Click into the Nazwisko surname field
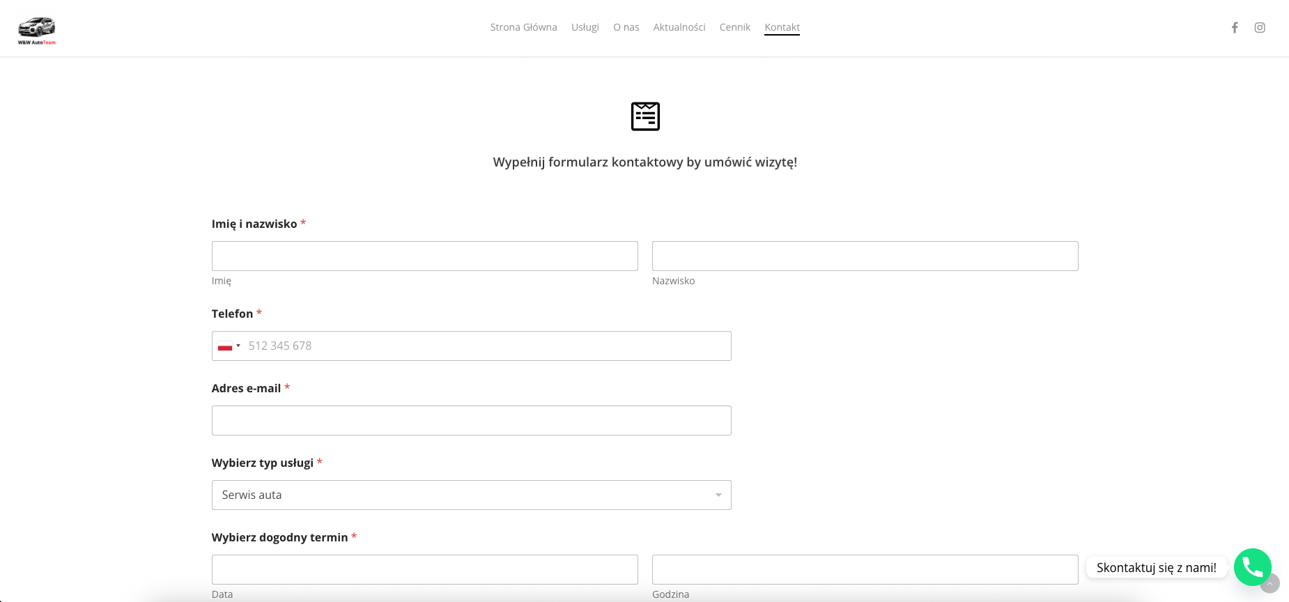The width and height of the screenshot is (1289, 602). pos(865,256)
